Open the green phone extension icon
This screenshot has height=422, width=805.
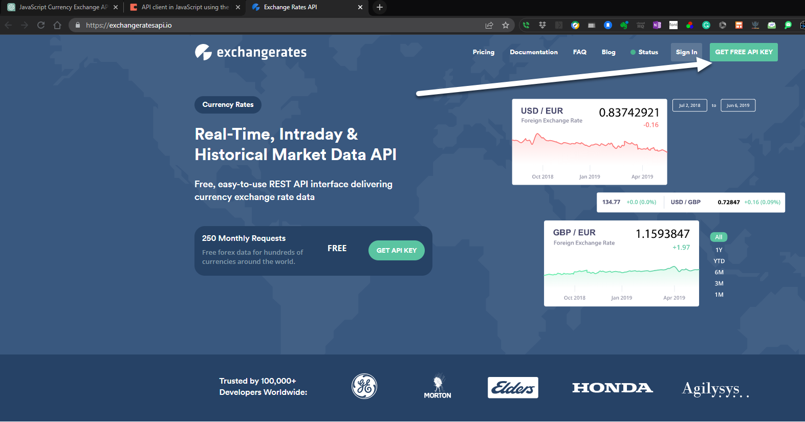click(x=526, y=25)
